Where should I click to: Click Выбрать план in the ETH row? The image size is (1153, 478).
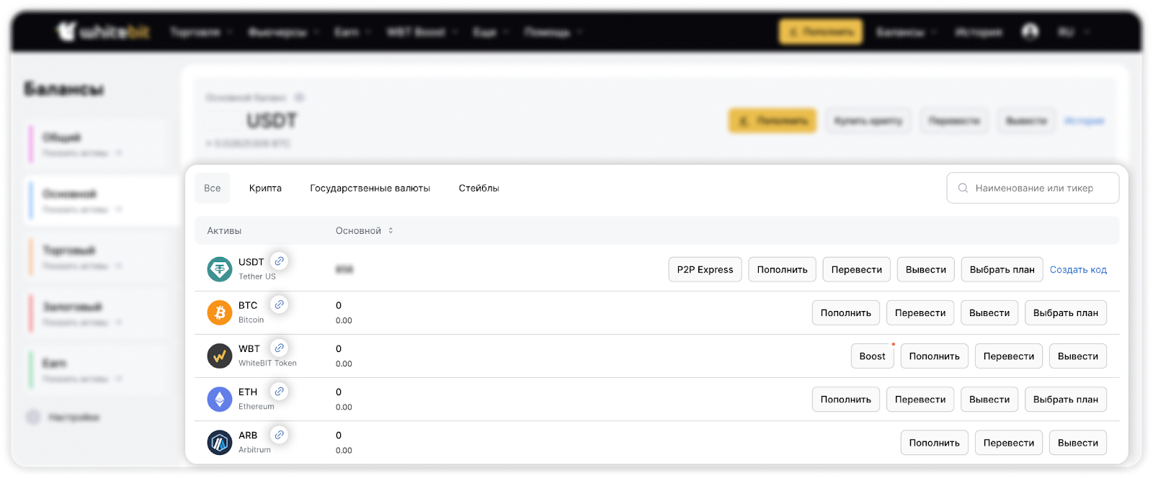coord(1066,399)
